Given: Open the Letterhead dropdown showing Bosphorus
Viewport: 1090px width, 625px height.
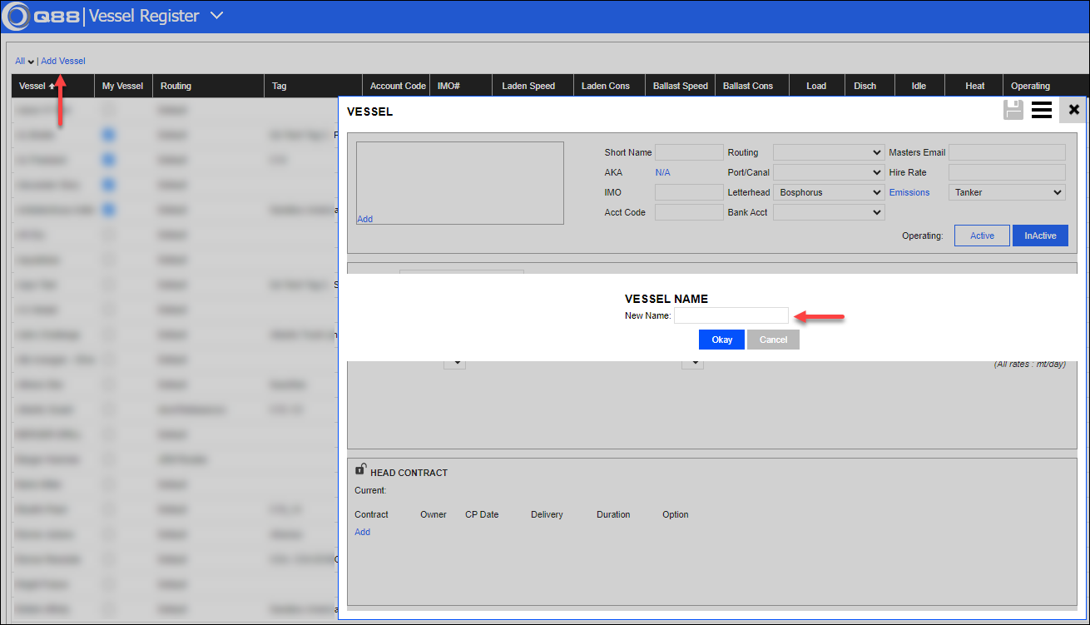Looking at the screenshot, I should pos(828,192).
